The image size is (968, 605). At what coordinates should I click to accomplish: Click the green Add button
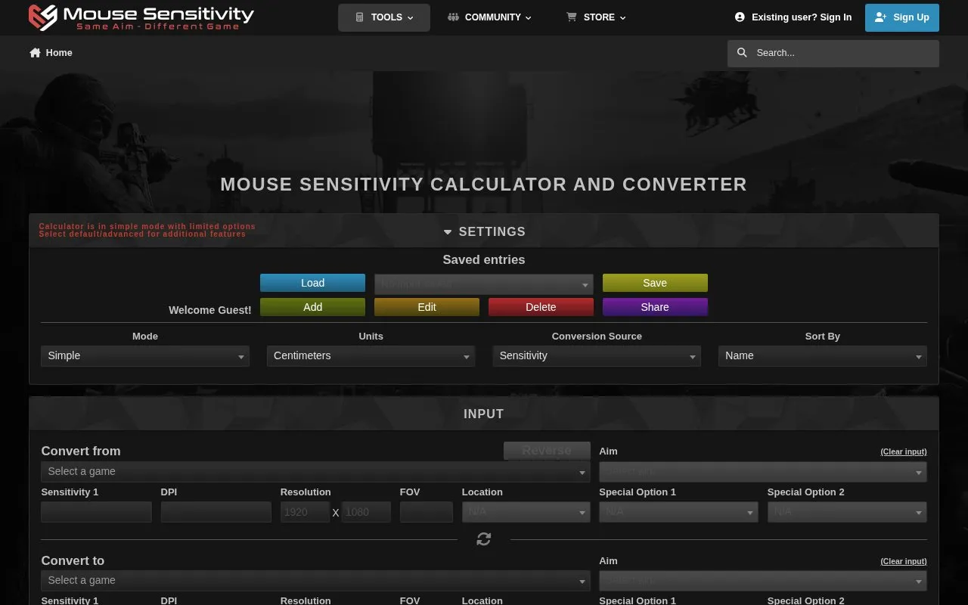(312, 307)
